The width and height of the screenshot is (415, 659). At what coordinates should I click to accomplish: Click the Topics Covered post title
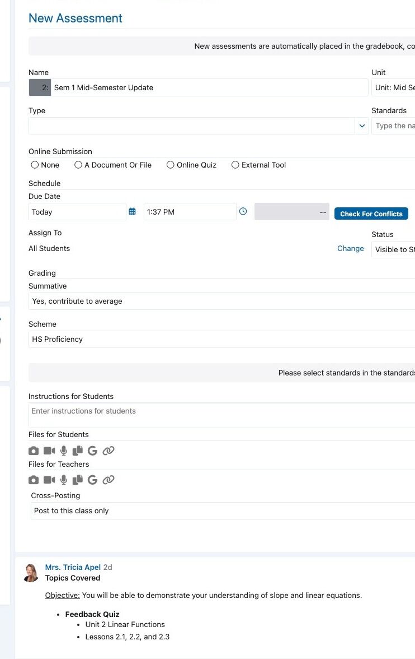pos(73,578)
